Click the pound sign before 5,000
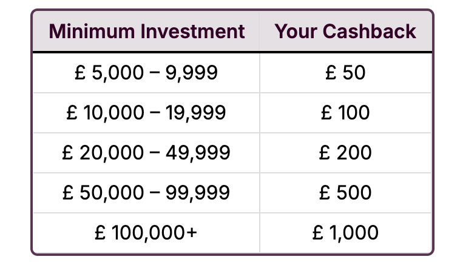 click(x=80, y=73)
